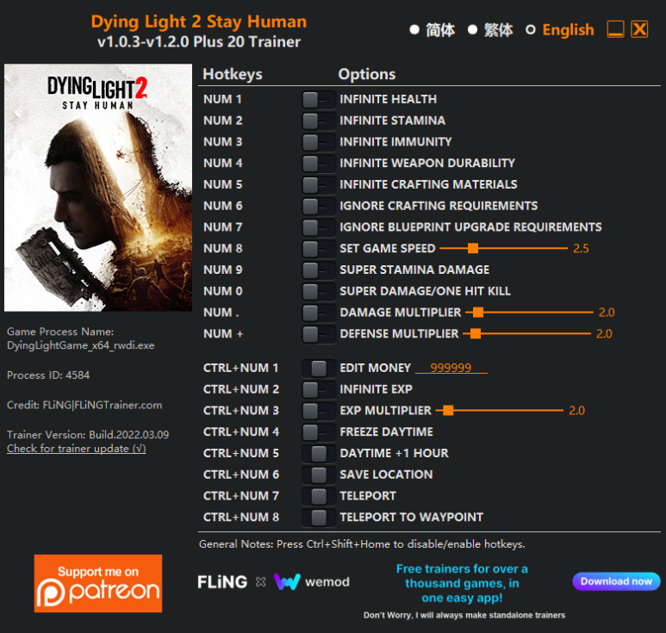
Task: Activate Edit Money button
Action: click(319, 368)
